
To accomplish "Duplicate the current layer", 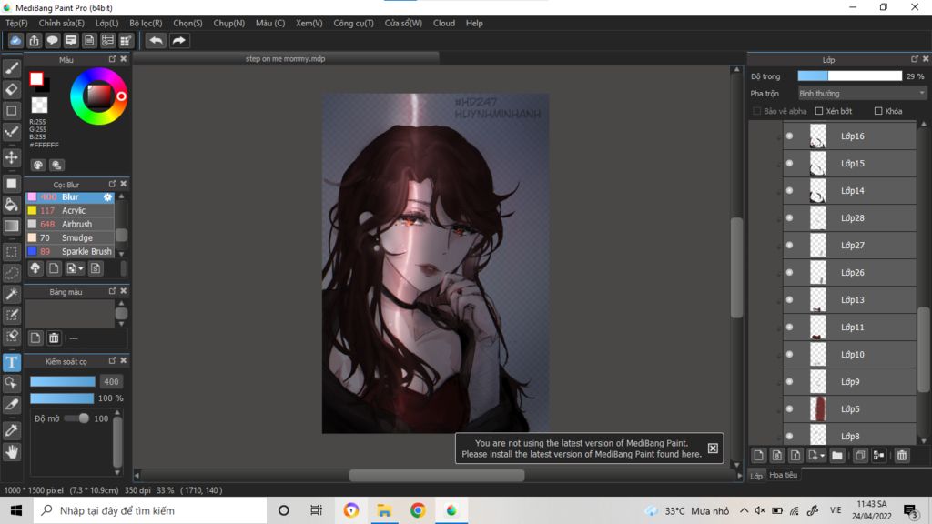I will pos(859,456).
